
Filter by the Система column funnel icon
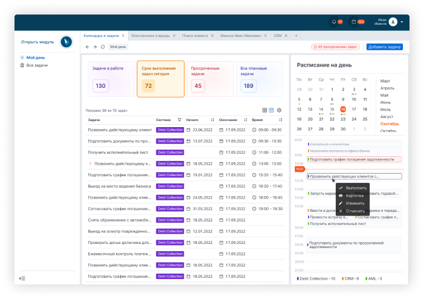click(179, 120)
